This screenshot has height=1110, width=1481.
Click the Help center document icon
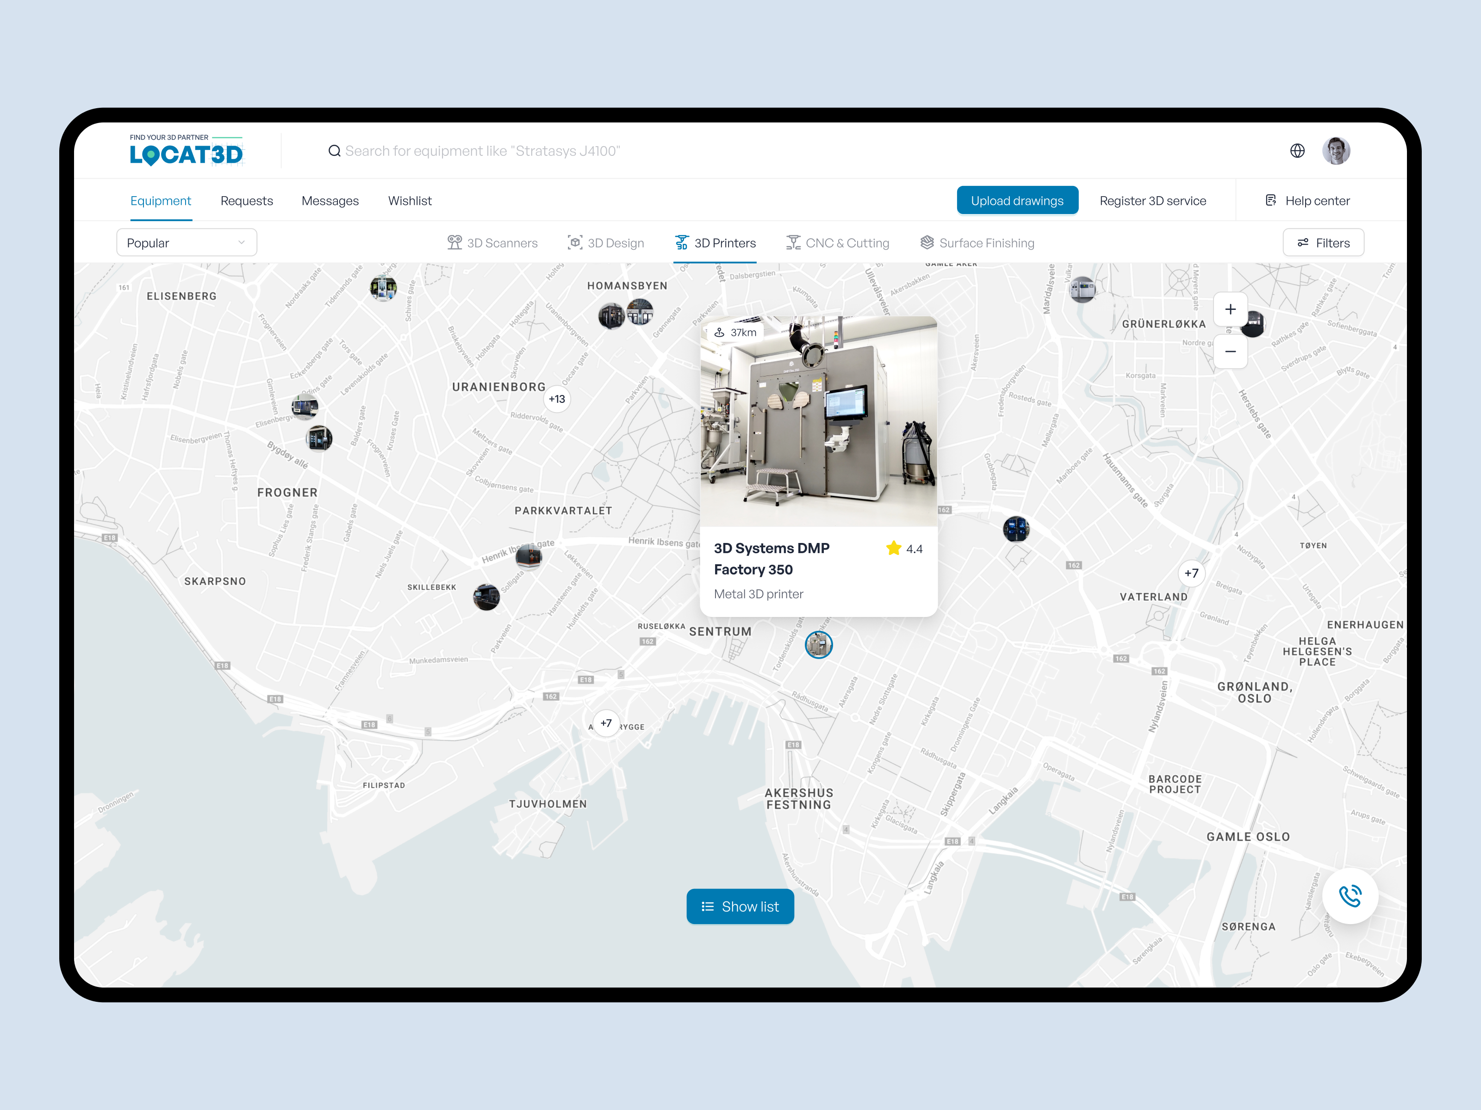click(x=1270, y=200)
